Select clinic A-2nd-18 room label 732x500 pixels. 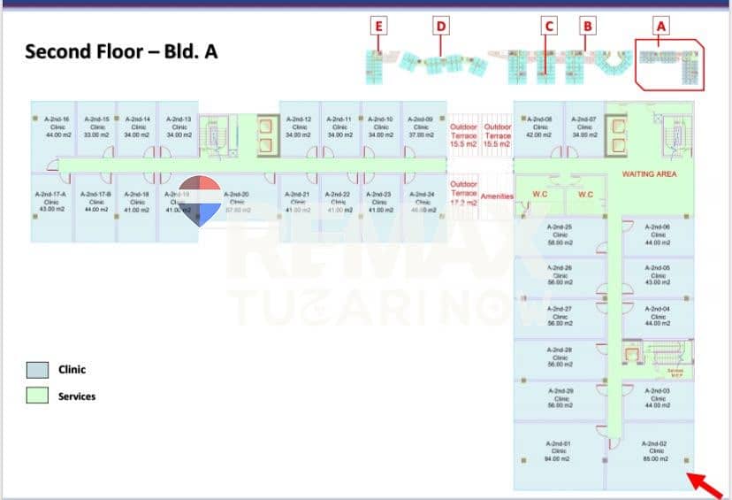[x=137, y=202]
